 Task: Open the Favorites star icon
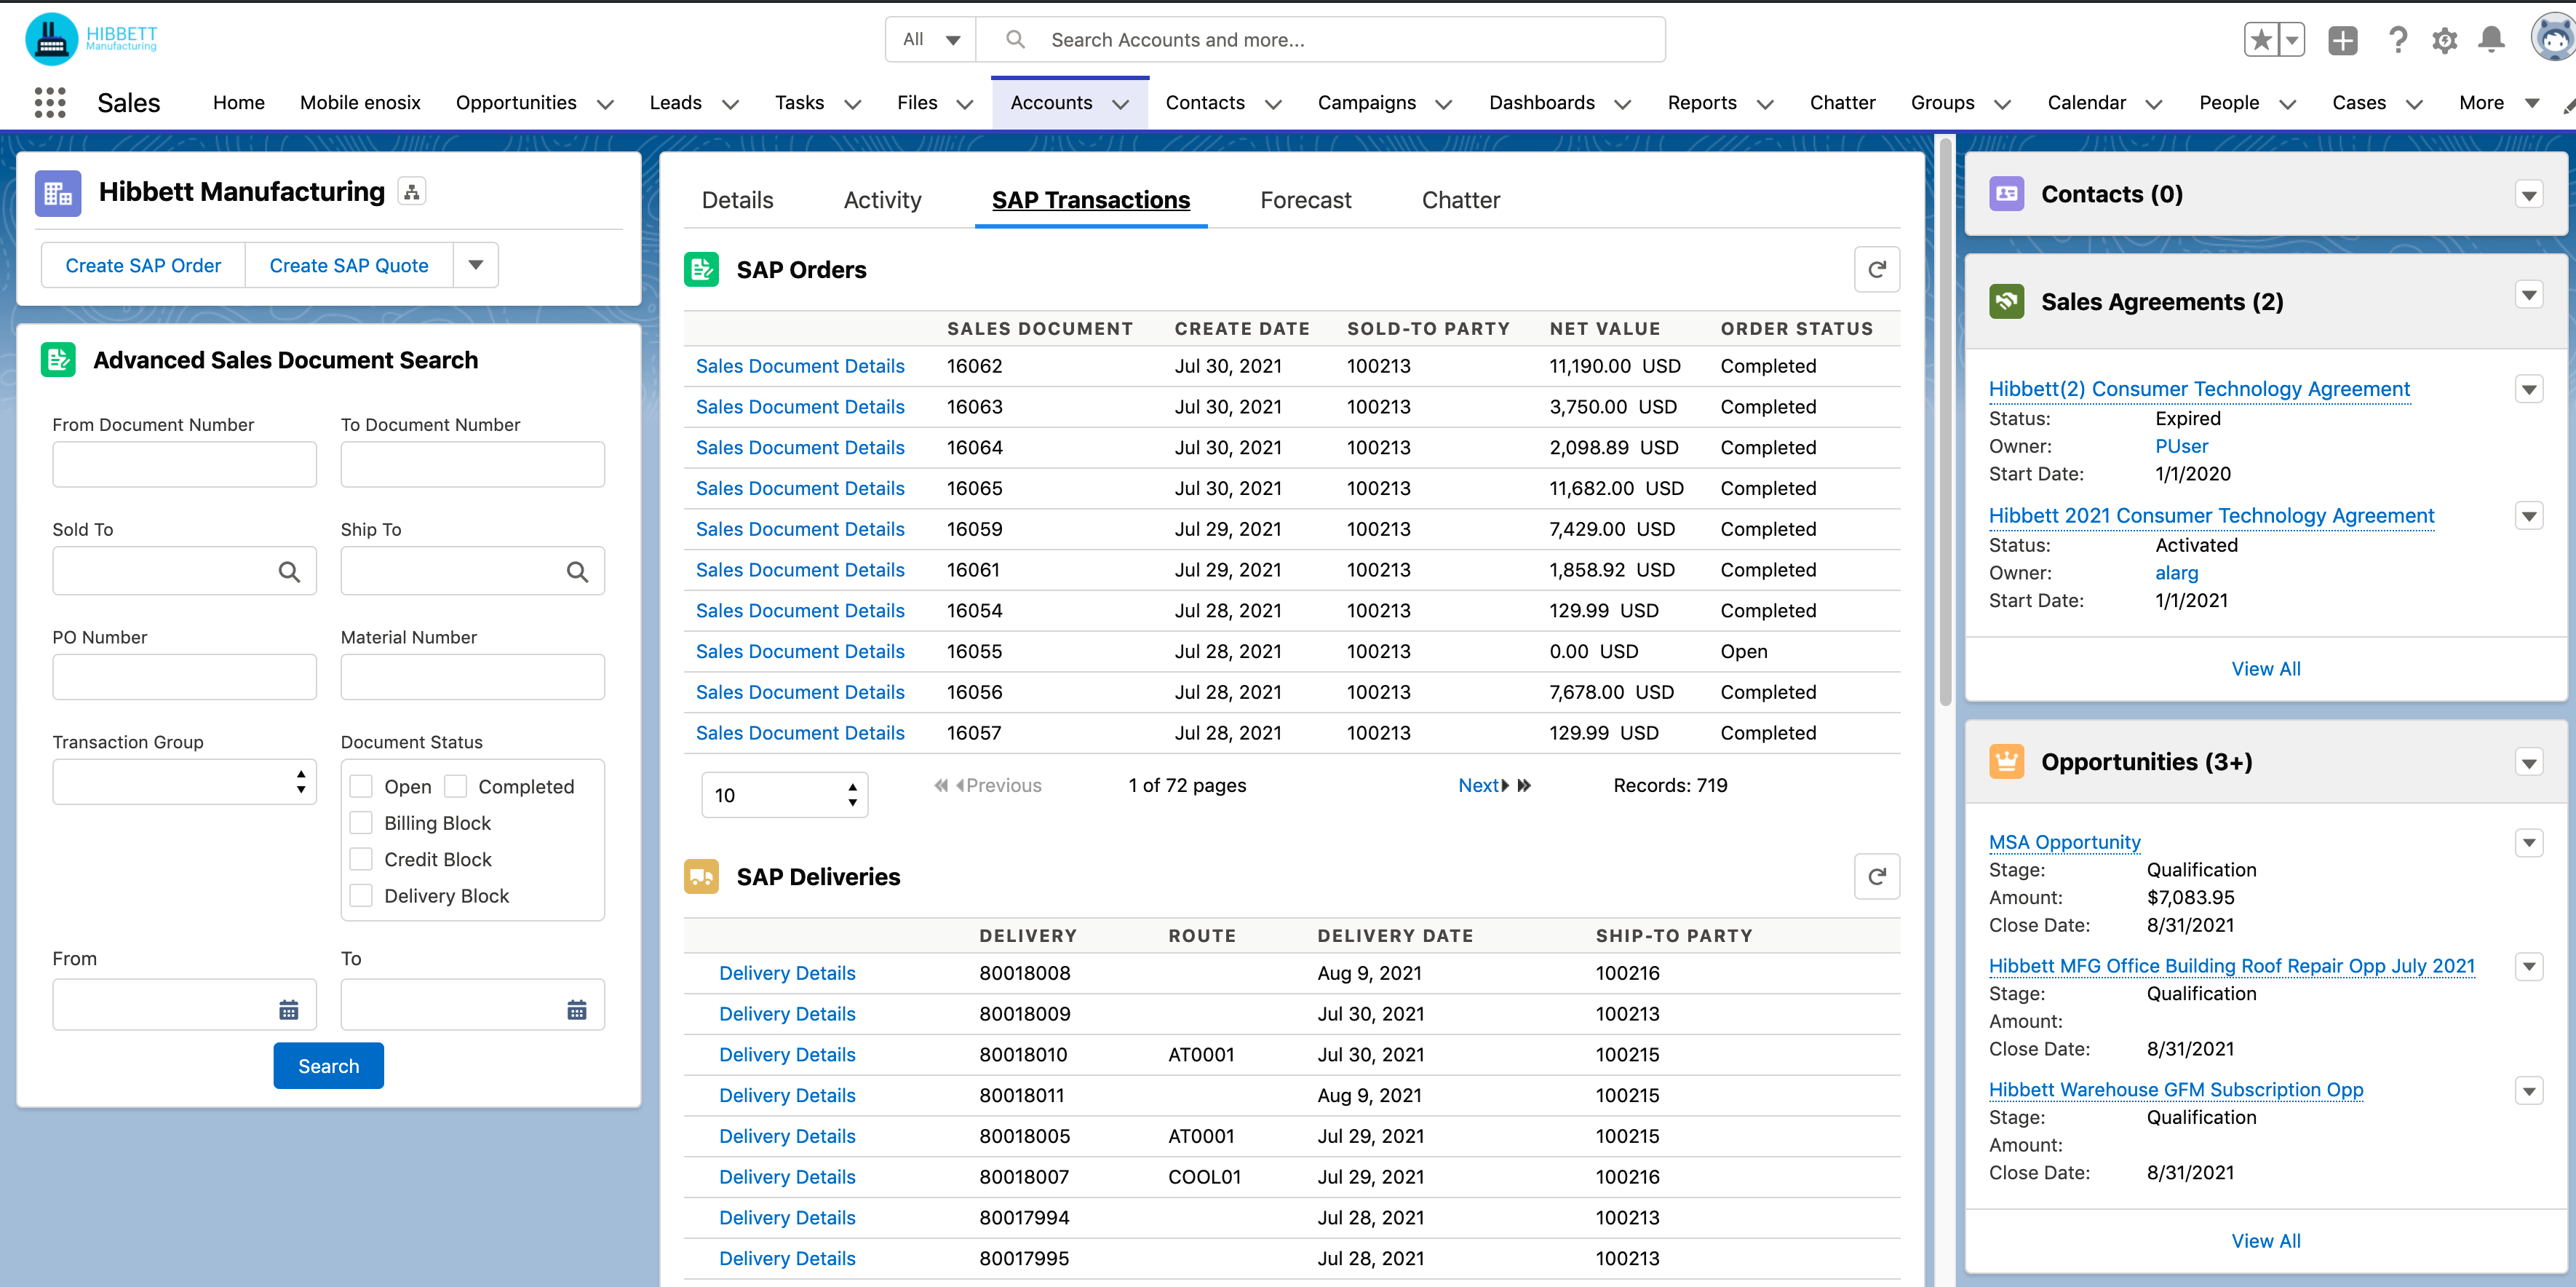tap(2261, 40)
